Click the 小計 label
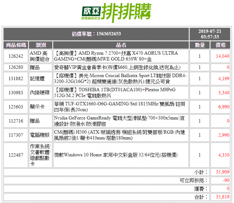The image size is (234, 203). (x=201, y=172)
